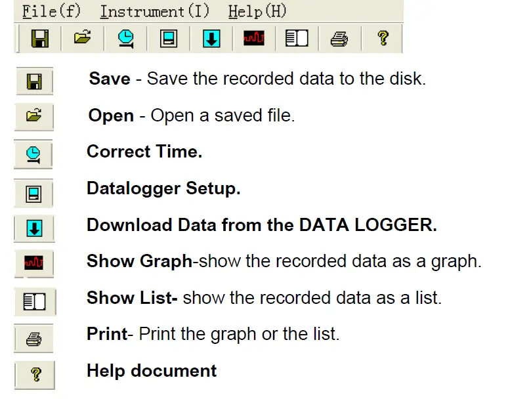The width and height of the screenshot is (508, 401).
Task: Click the Help question mark in the top toolbar
Action: (383, 39)
